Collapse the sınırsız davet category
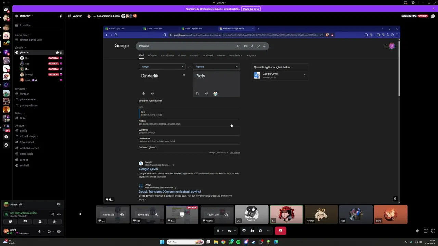Screen dimensions: 438x246 23,35
